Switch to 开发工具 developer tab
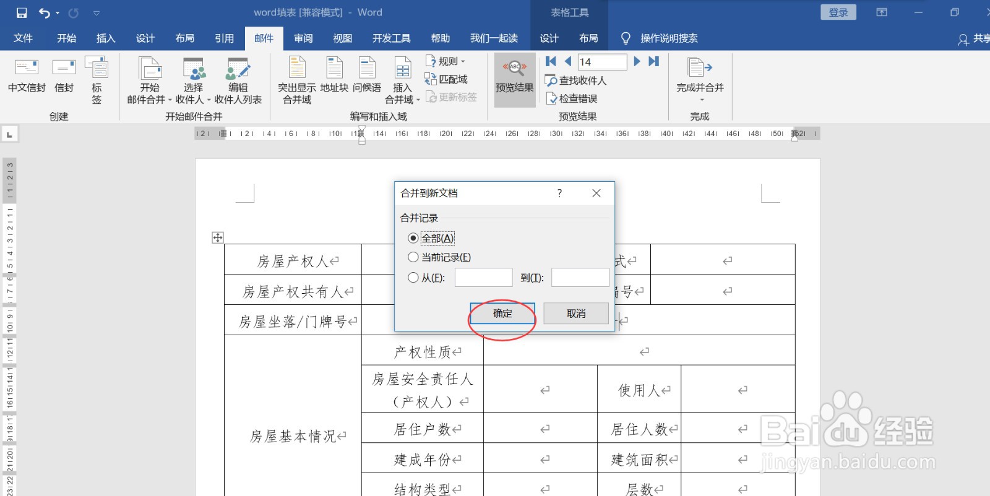This screenshot has height=496, width=990. tap(391, 38)
